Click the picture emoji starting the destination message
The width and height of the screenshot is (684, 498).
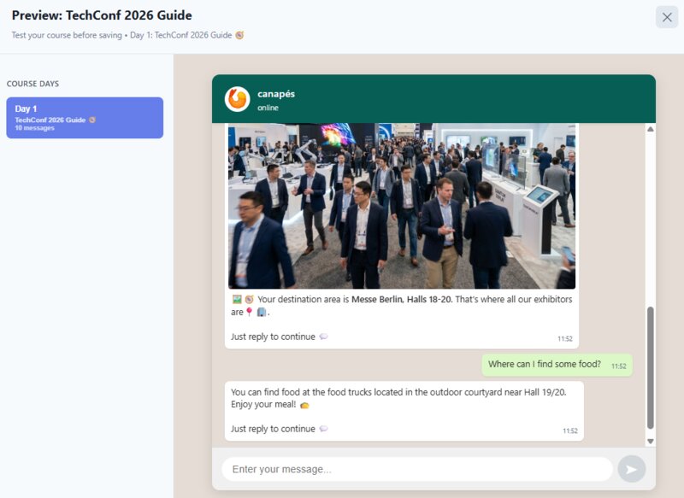pyautogui.click(x=237, y=300)
